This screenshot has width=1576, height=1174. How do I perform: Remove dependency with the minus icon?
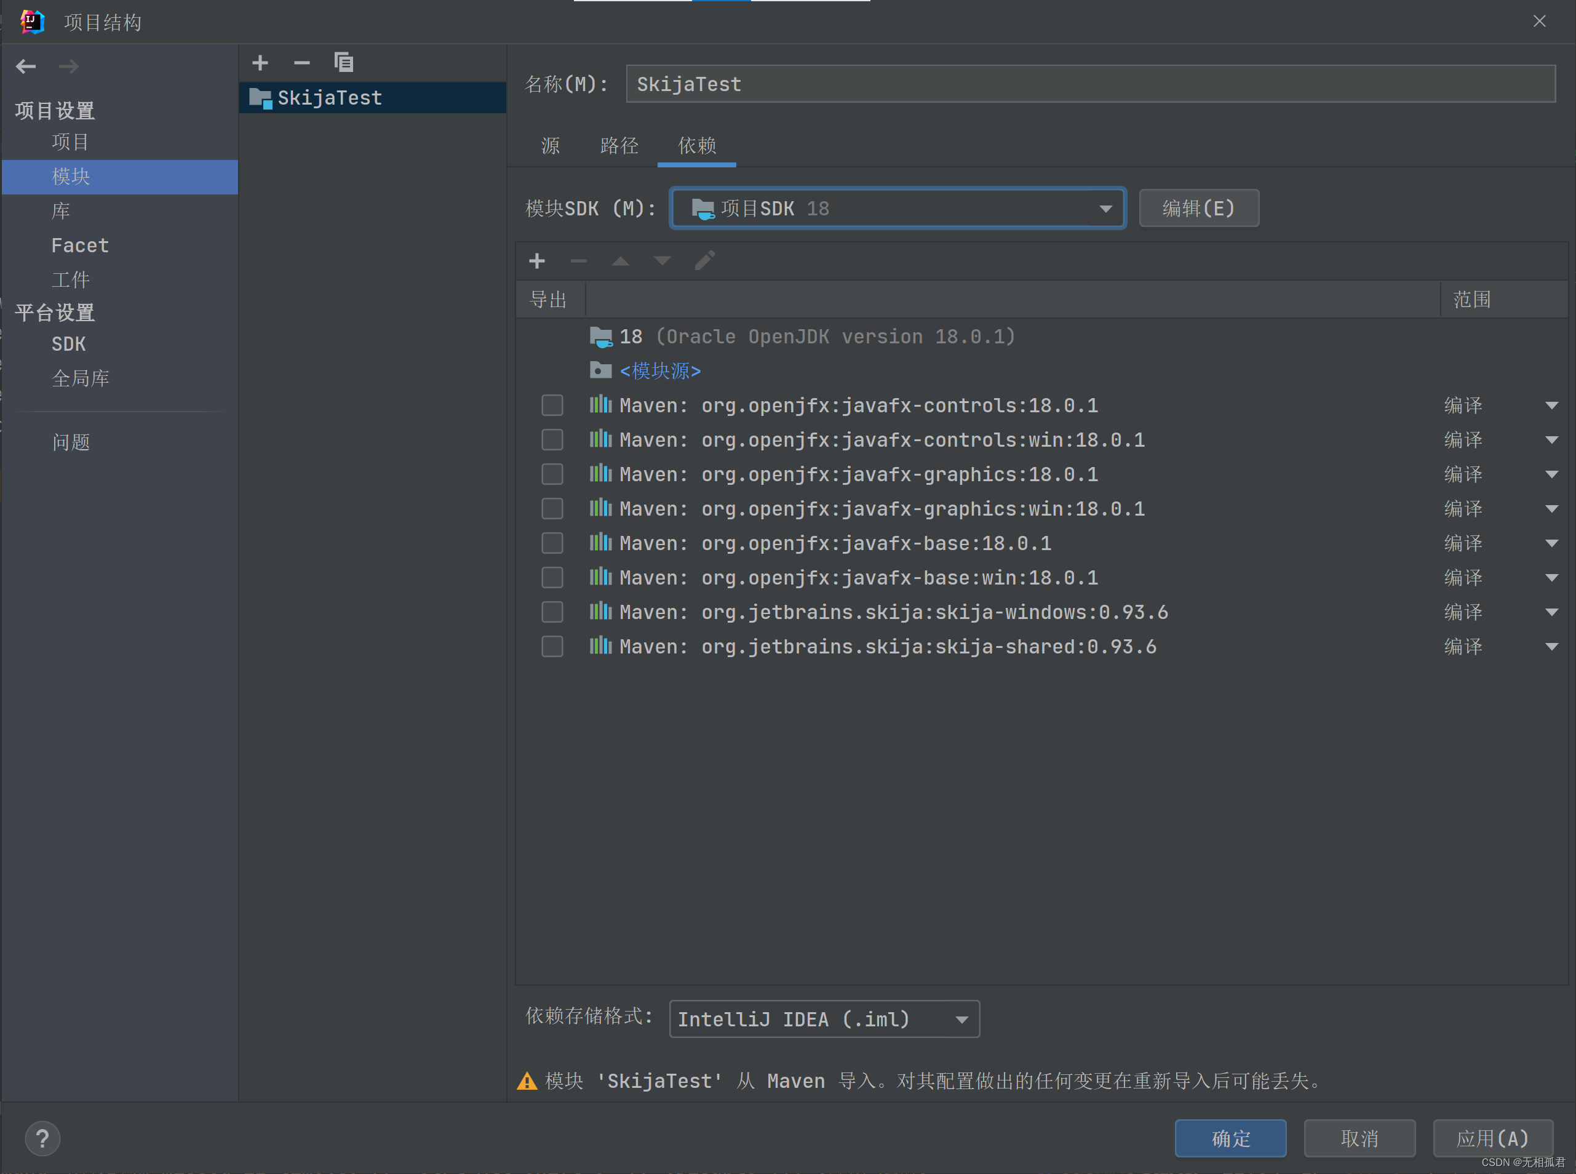click(578, 261)
